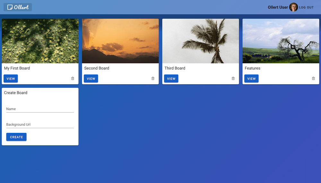This screenshot has height=183, width=321.
Task: Click trash icon on Third Board
Action: (233, 79)
